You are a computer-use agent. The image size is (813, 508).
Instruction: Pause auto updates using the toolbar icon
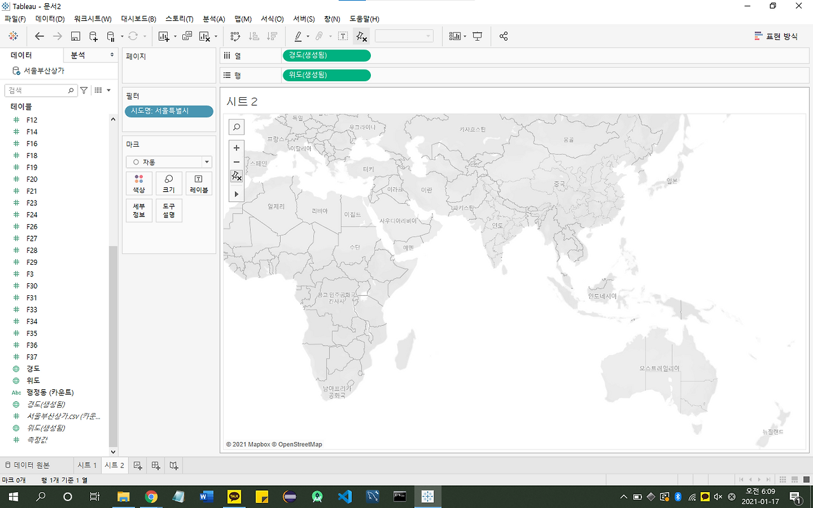tap(111, 36)
